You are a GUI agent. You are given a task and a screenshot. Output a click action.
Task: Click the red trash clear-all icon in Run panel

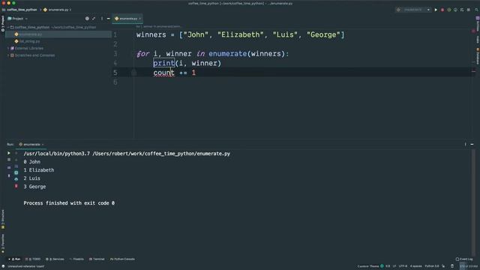click(x=16, y=186)
